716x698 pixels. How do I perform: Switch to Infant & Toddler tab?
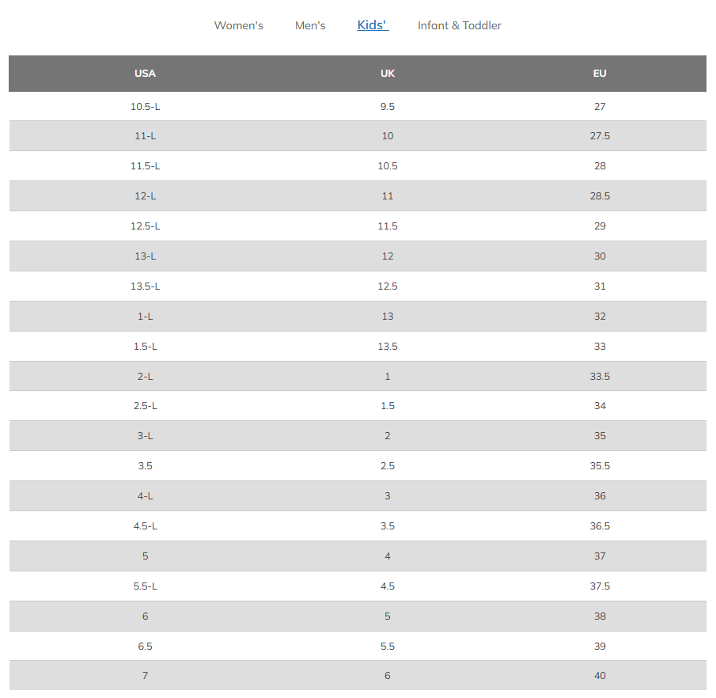(459, 25)
